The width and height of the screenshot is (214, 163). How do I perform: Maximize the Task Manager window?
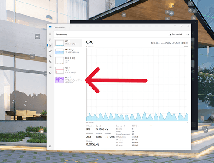click(x=181, y=26)
